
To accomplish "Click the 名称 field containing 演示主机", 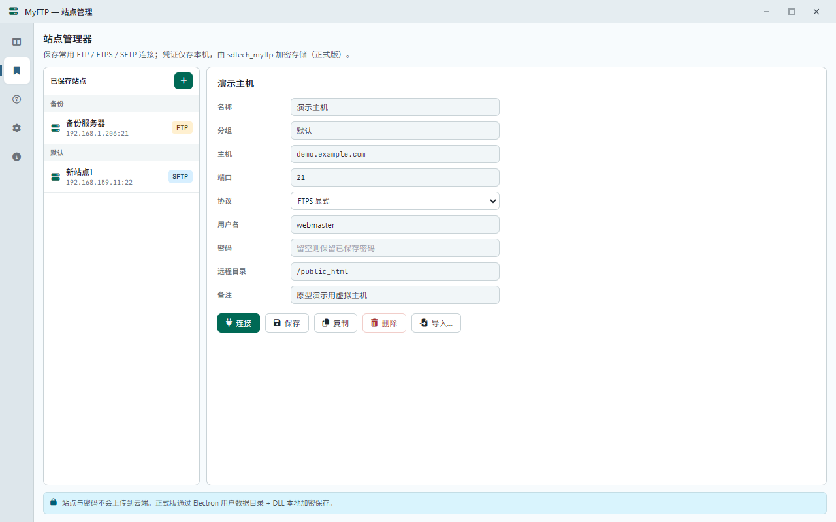I will [394, 107].
